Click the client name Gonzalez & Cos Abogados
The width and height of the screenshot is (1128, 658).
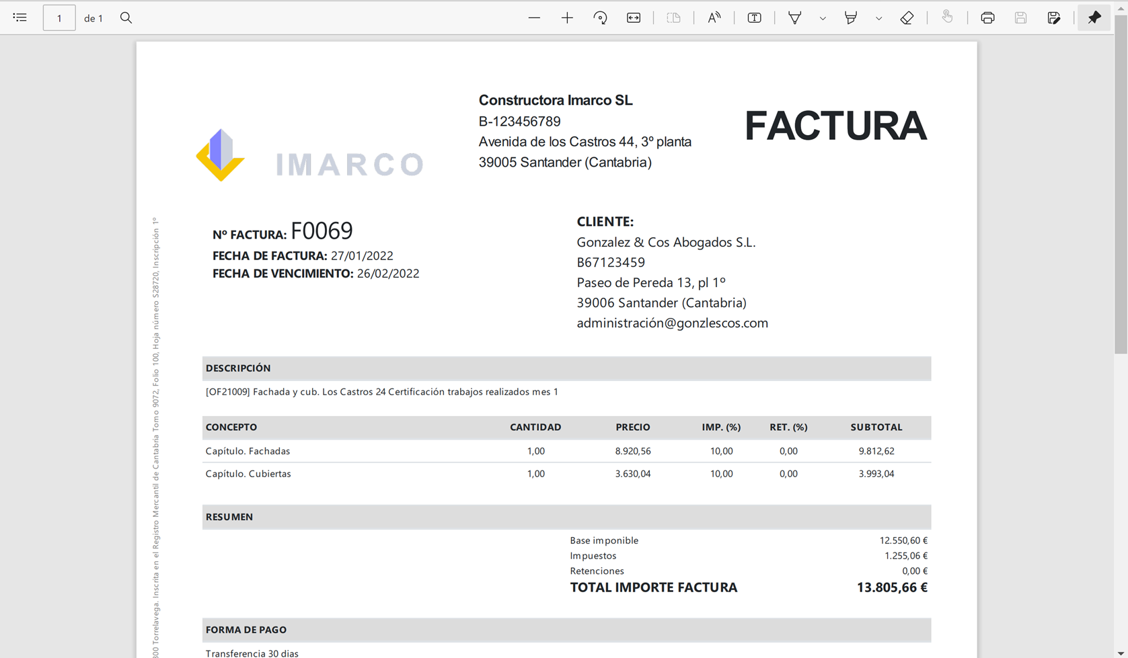click(666, 242)
